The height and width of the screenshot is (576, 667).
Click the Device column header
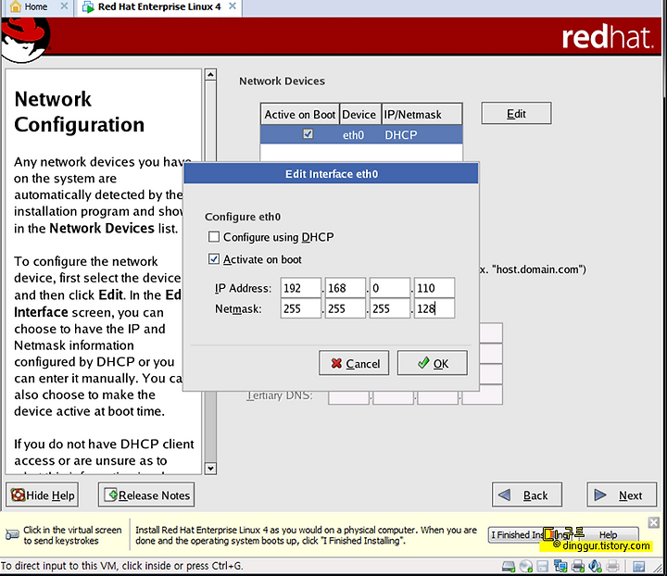pos(360,114)
